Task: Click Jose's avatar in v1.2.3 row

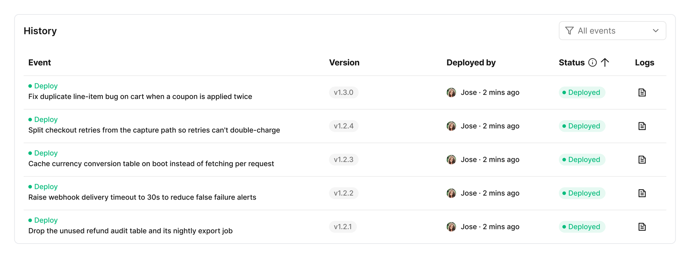Action: coord(451,160)
